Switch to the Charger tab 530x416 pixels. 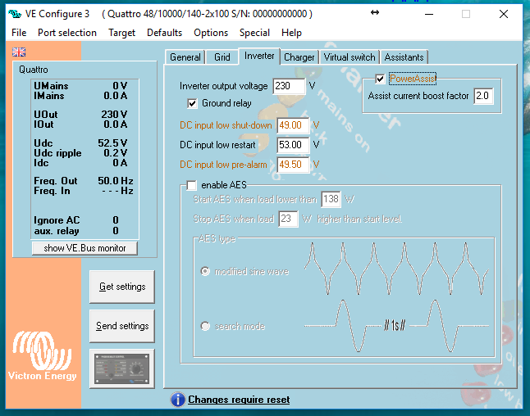point(299,57)
